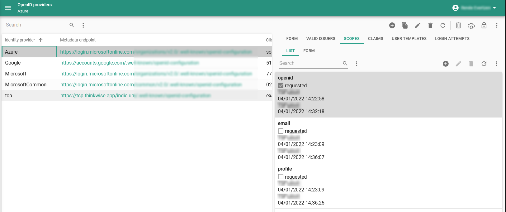Check requested for email scope

pyautogui.click(x=281, y=131)
